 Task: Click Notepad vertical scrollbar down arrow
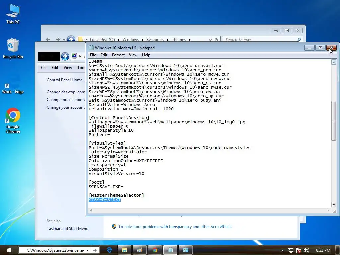coord(334,204)
